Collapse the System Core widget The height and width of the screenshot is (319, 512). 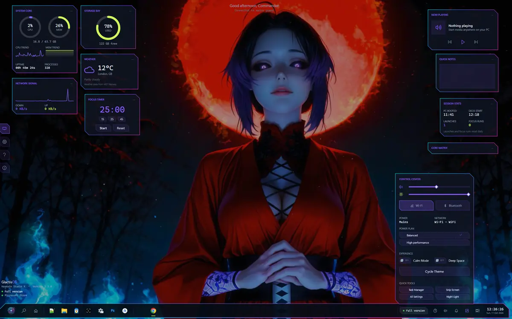71,11
